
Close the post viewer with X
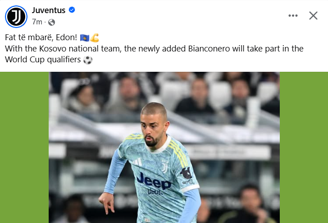coord(313,15)
